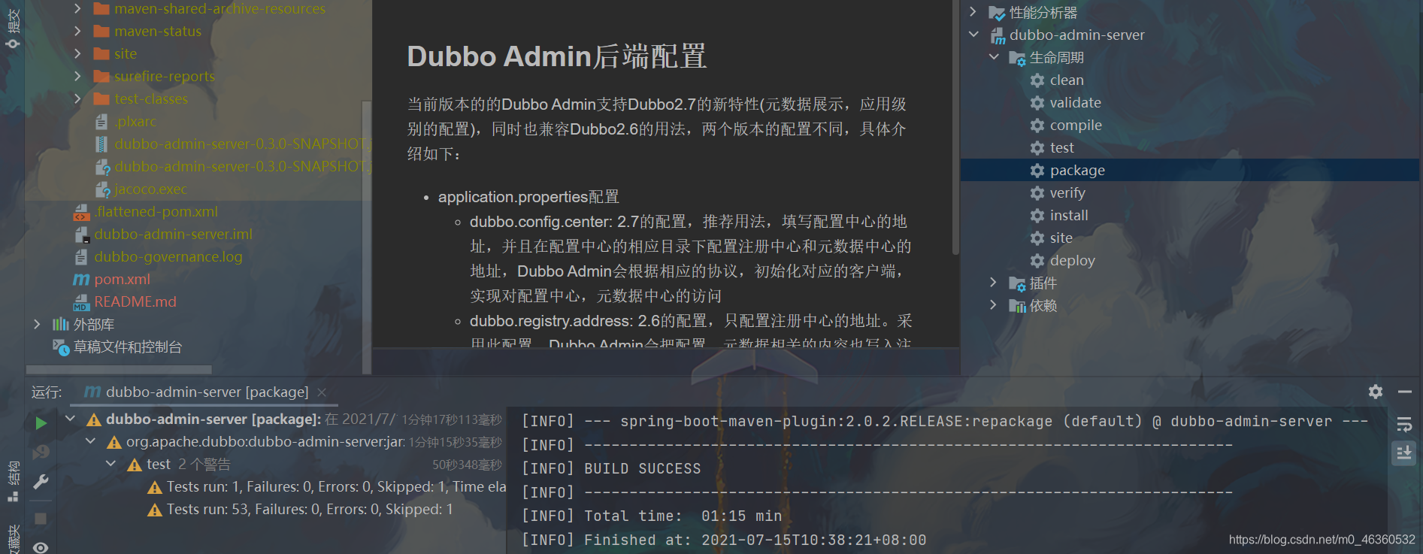Screen dimensions: 1423x554
Task: Click the dubbo-admin-server Maven module icon
Action: tap(998, 35)
